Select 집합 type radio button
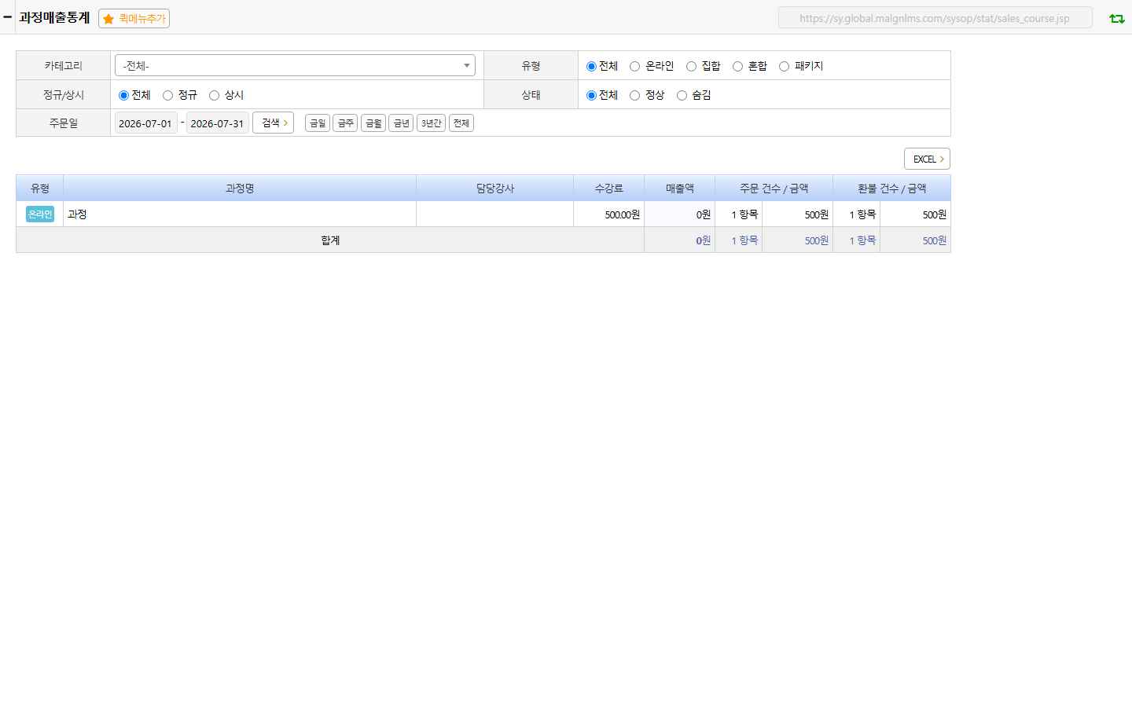Screen dimensions: 1132x707 coord(691,66)
